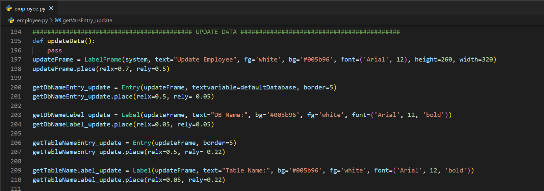The width and height of the screenshot is (544, 191).
Task: Switch to the employee.py tab
Action: [30, 8]
